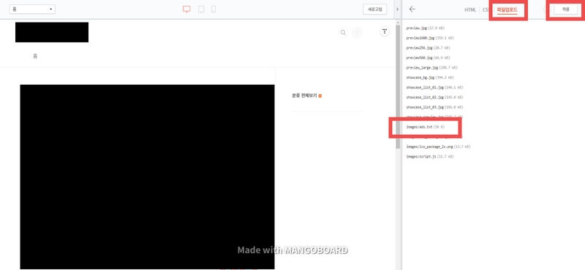Image resolution: width=585 pixels, height=270 pixels.
Task: Click the orange badge beside 분류 전체보기
Action: (x=320, y=96)
